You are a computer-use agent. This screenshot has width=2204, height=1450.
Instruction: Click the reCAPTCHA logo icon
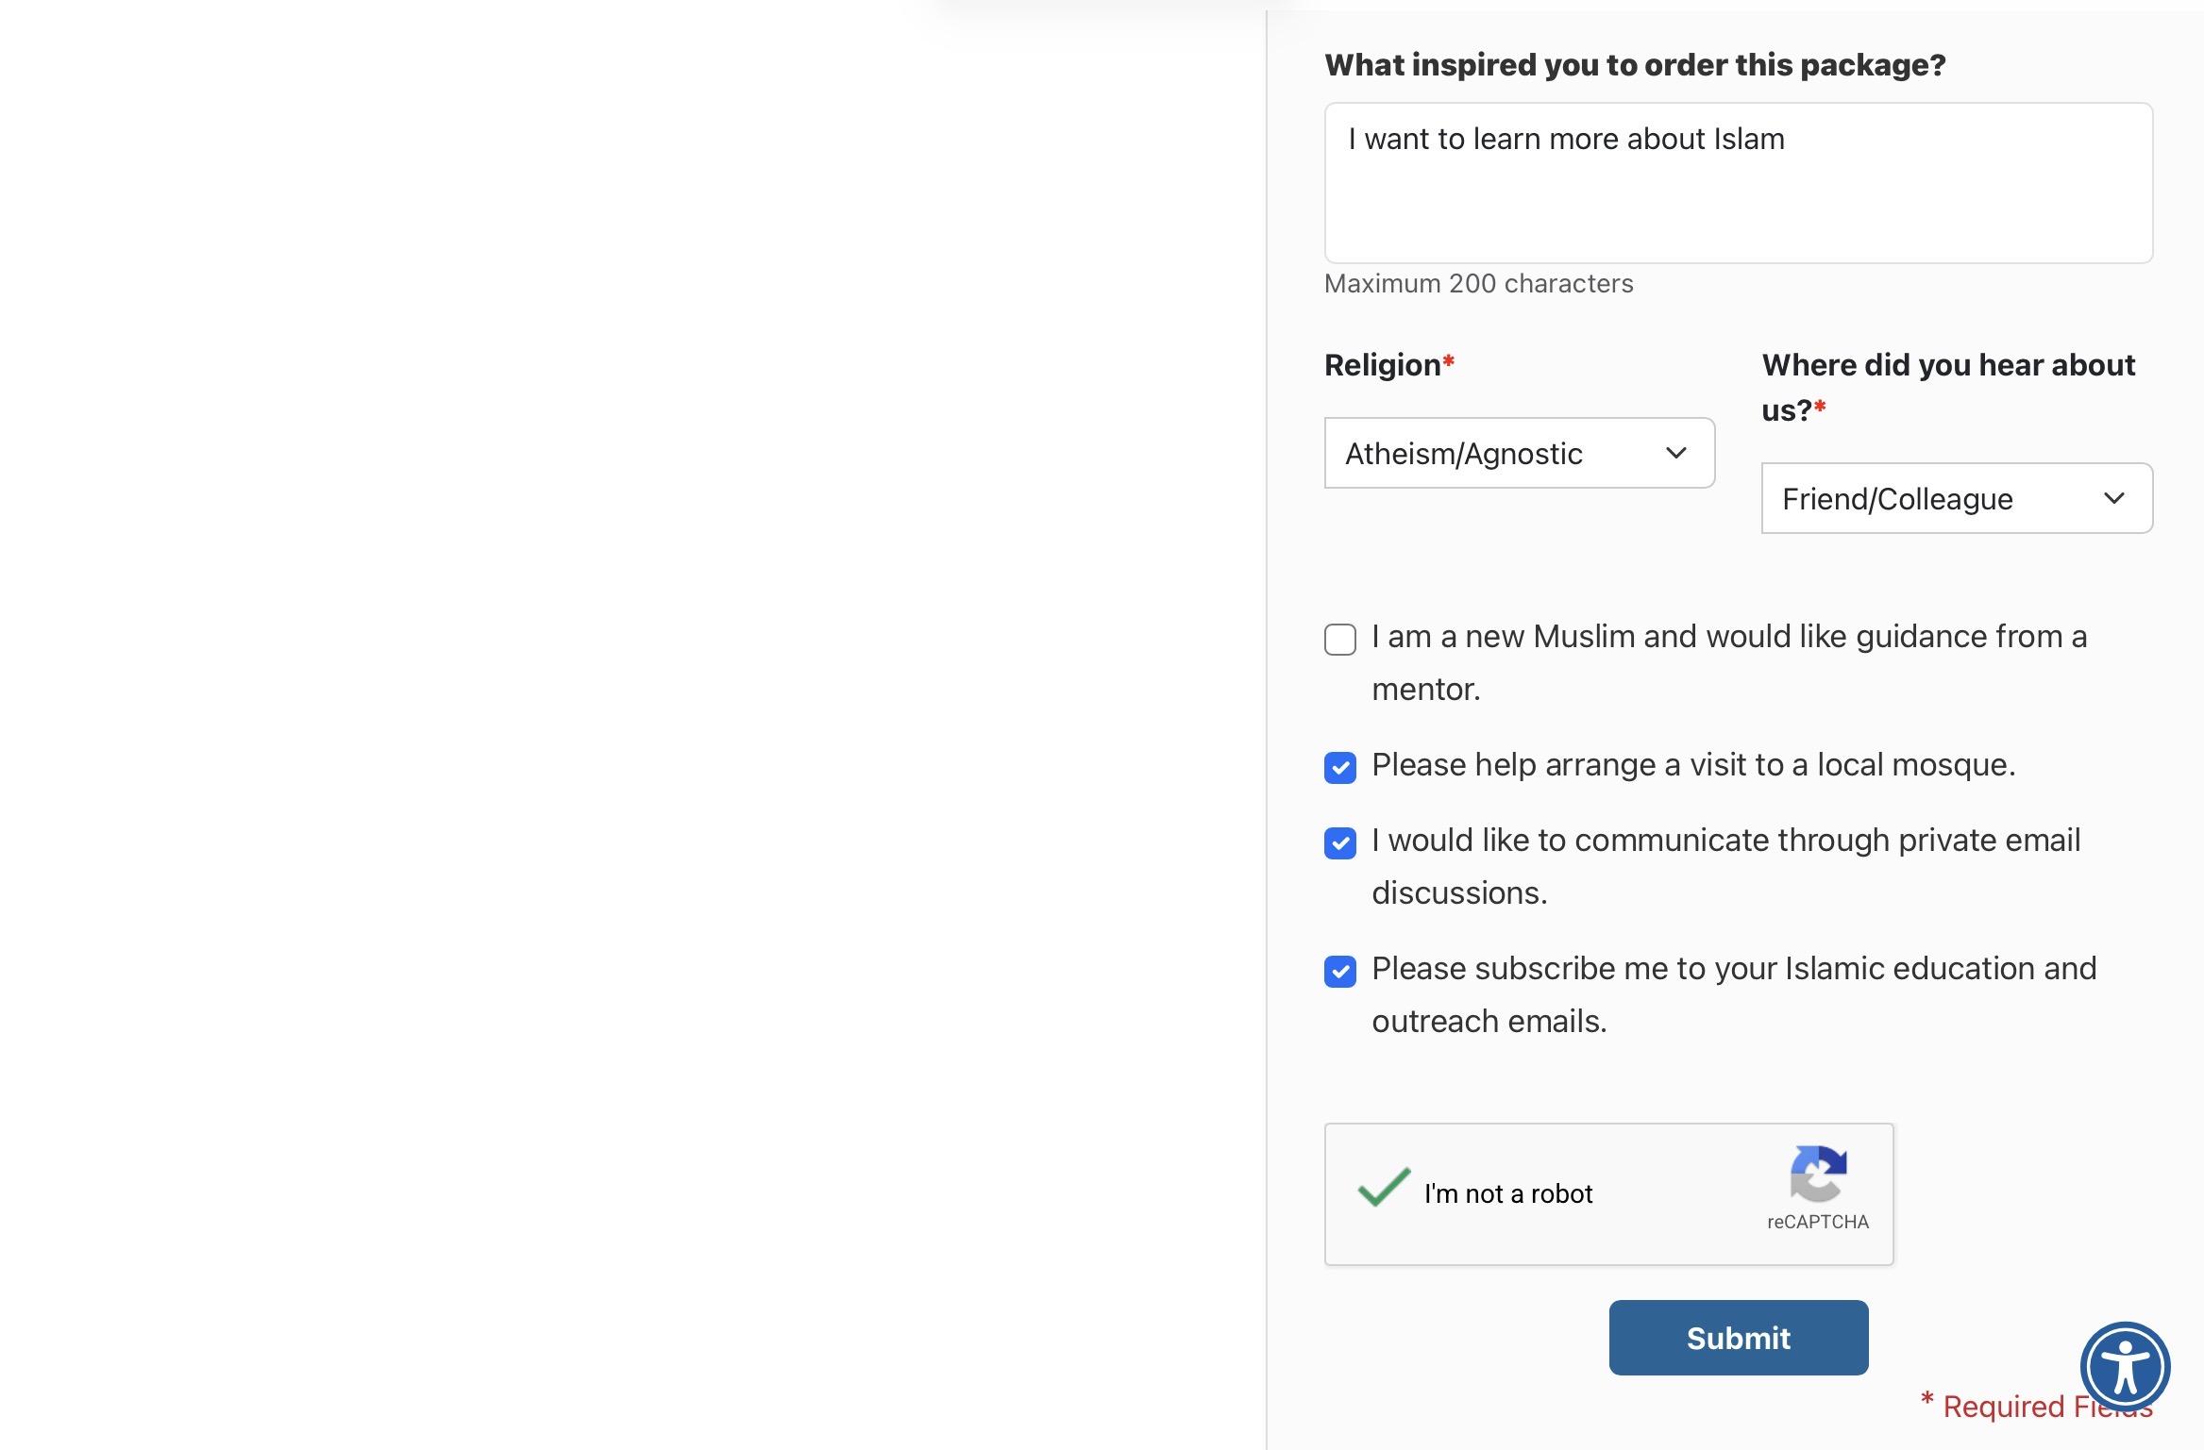point(1818,1173)
